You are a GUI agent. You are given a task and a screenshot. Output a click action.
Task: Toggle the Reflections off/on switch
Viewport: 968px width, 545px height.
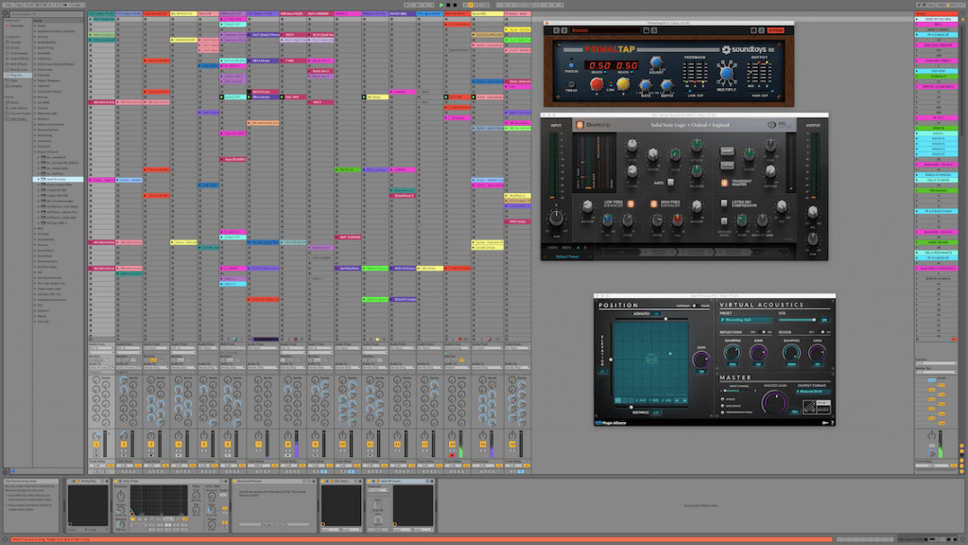[762, 332]
